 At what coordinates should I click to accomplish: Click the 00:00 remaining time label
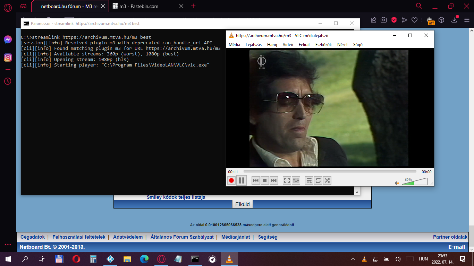coord(426,172)
